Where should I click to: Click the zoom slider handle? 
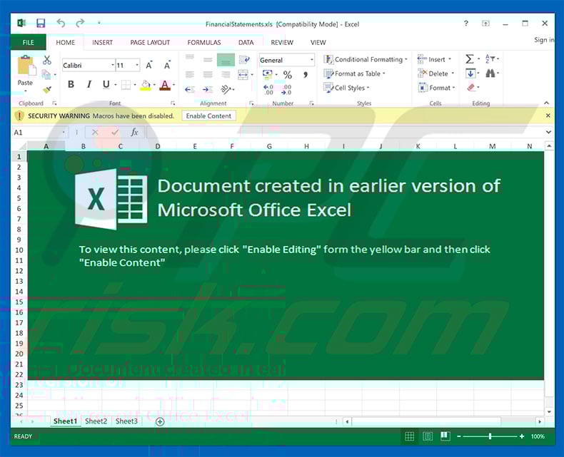(490, 436)
